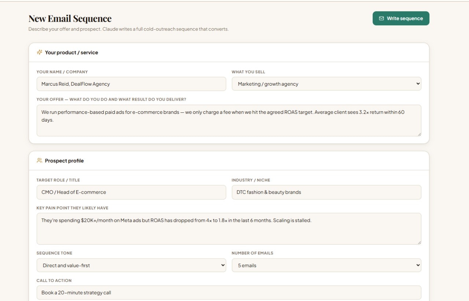Image resolution: width=469 pixels, height=301 pixels.
Task: Click the envelope icon in Write sequence
Action: pyautogui.click(x=381, y=18)
